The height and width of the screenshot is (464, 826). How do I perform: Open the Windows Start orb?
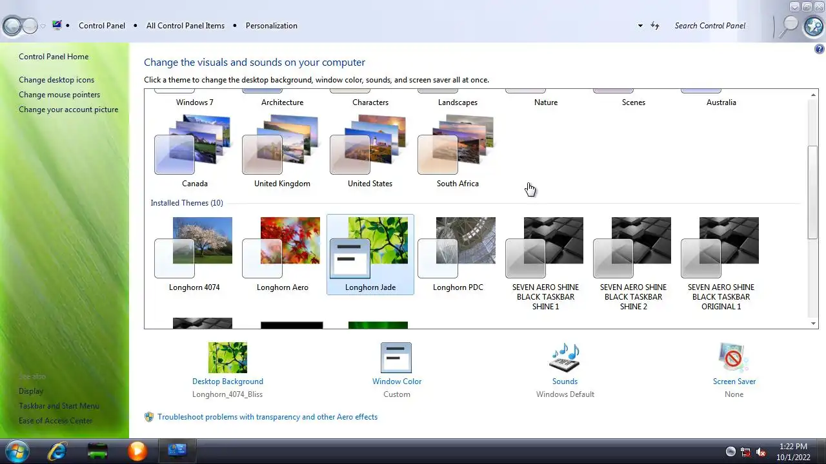[16, 451]
